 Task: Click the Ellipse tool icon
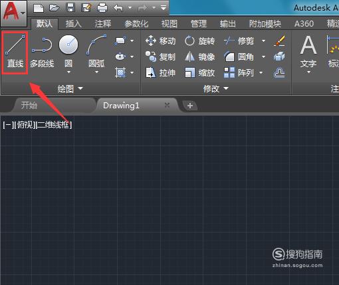120,56
